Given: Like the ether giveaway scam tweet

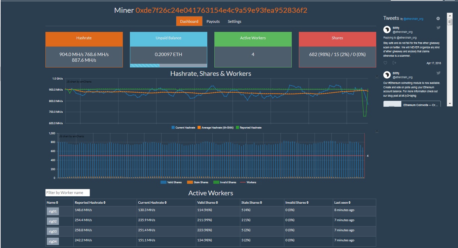Looking at the screenshot, I should tap(385, 63).
